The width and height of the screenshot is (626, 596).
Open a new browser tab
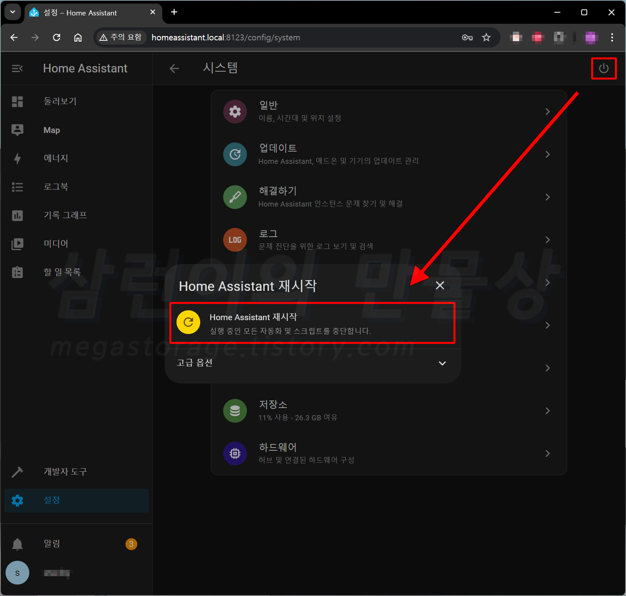pyautogui.click(x=174, y=12)
